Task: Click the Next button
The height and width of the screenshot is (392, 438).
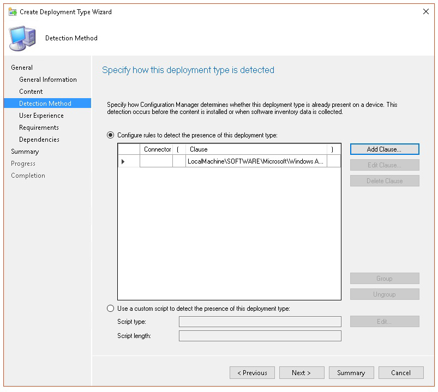Action: pyautogui.click(x=301, y=373)
